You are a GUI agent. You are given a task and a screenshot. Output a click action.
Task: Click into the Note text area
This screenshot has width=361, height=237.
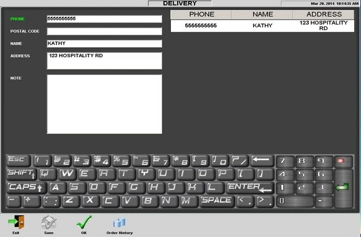point(104,104)
